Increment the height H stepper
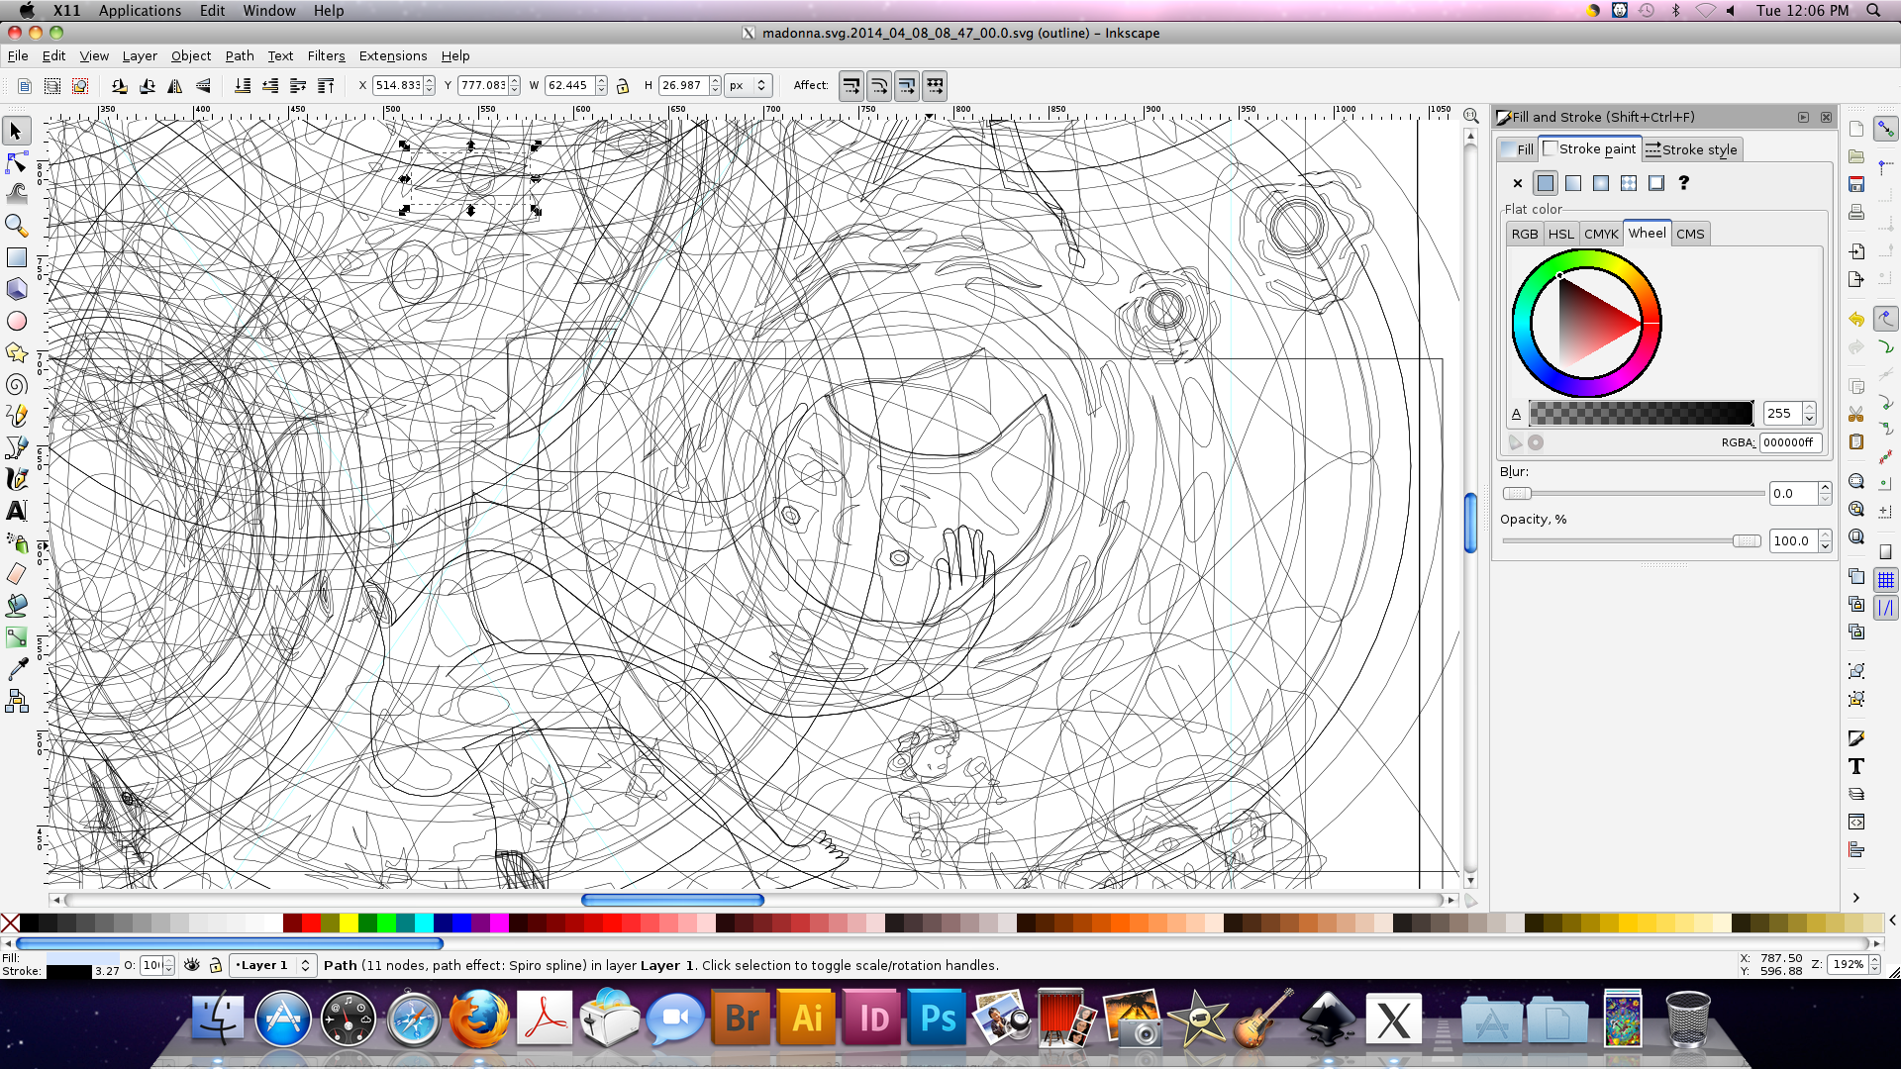 coord(716,81)
